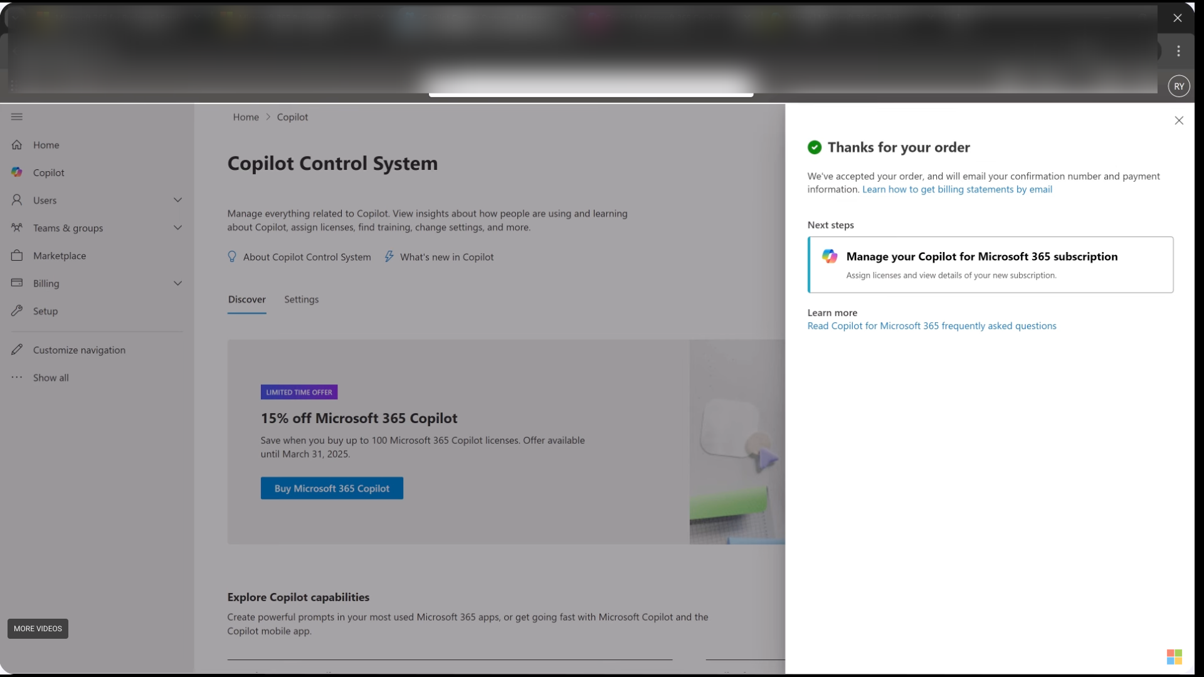
Task: Select the Discover tab
Action: pos(246,300)
